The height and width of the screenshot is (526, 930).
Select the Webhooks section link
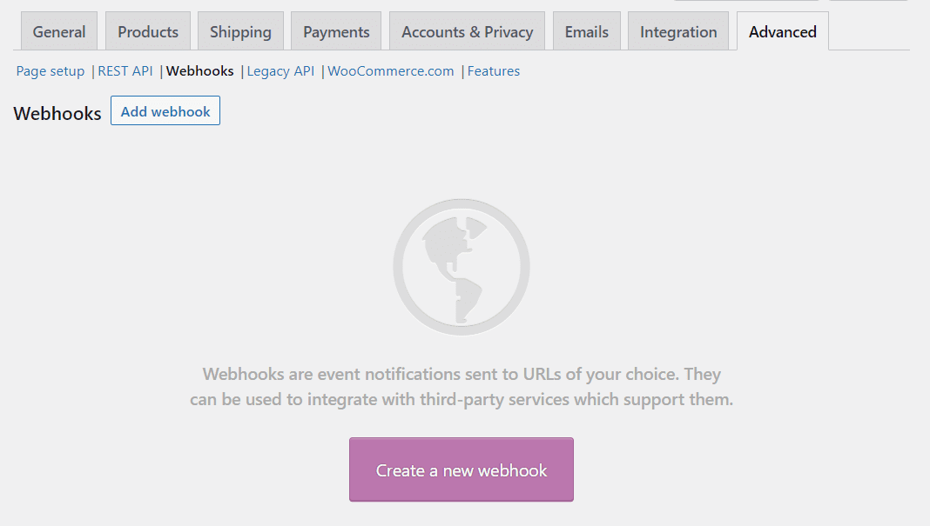click(199, 70)
